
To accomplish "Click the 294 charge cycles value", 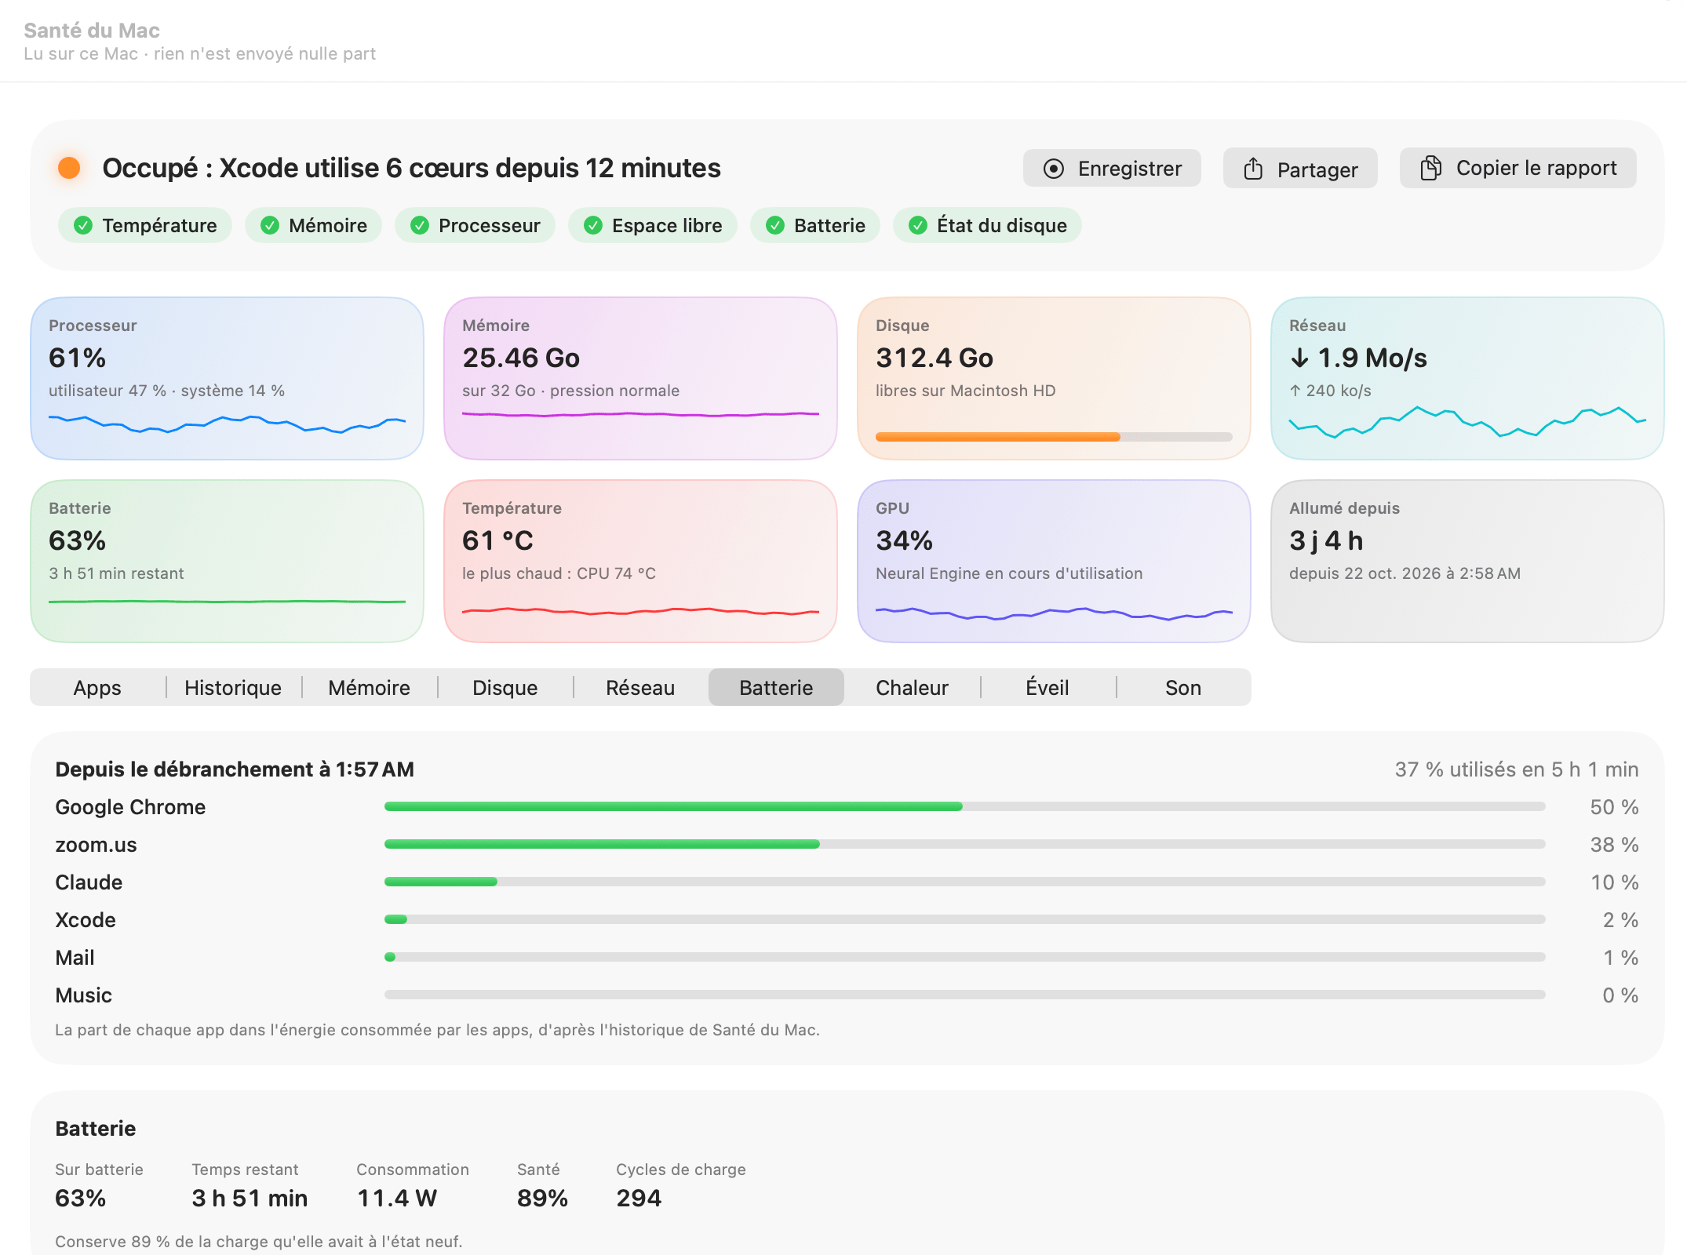I will tap(639, 1198).
